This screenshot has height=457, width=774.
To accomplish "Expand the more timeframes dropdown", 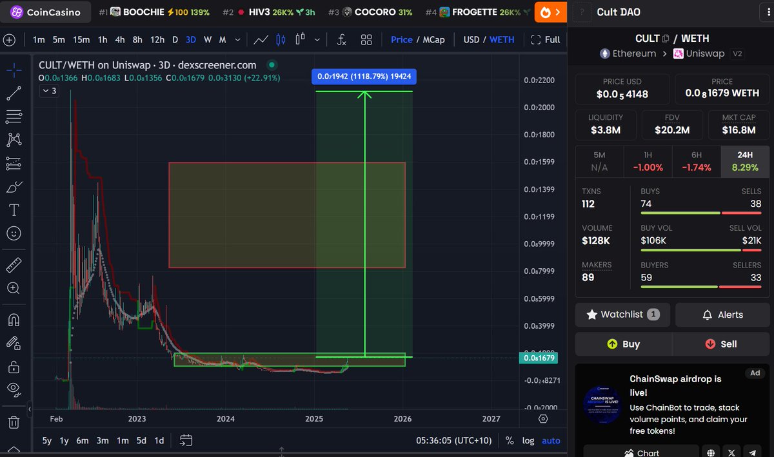I will 237,40.
